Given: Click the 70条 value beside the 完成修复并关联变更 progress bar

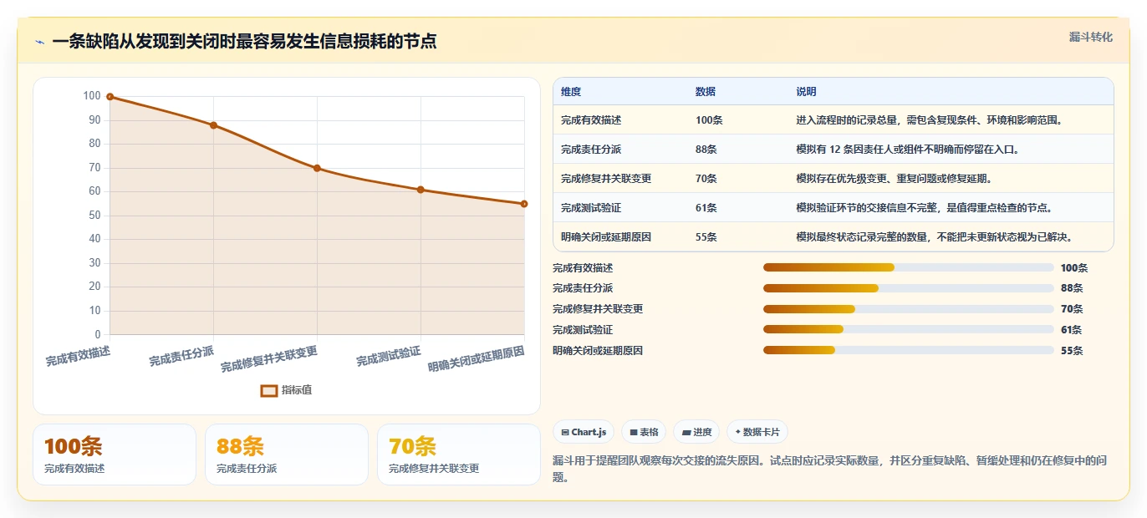Looking at the screenshot, I should point(1072,309).
